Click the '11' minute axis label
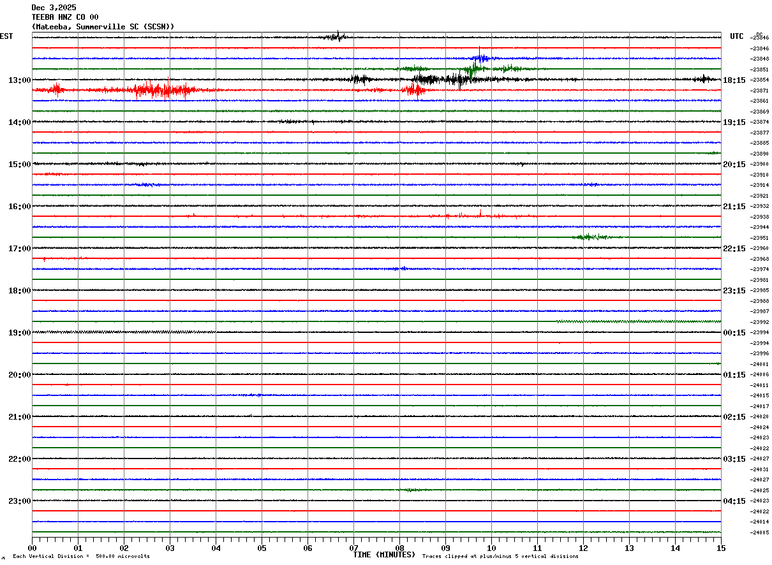 [538, 548]
